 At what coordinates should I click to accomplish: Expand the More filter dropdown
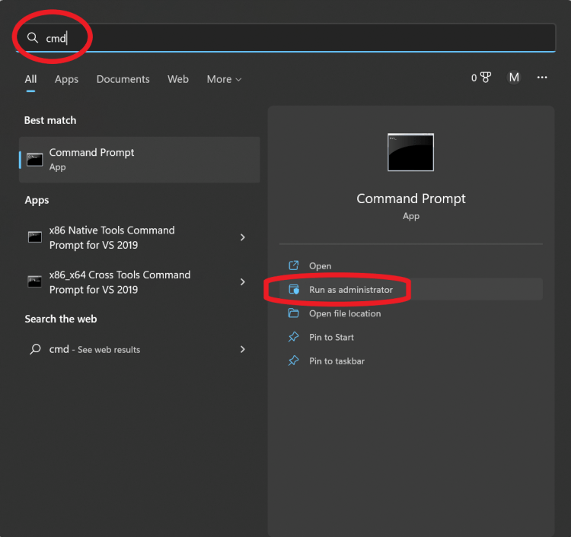click(x=224, y=79)
